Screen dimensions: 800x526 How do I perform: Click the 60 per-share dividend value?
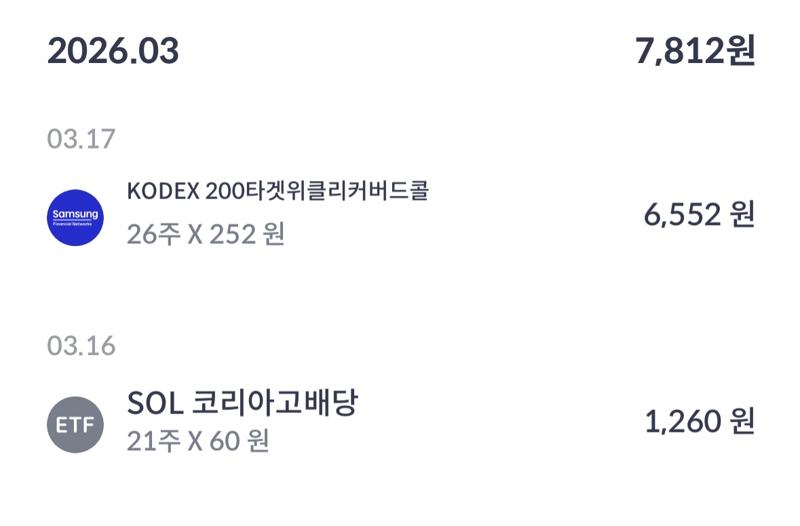coord(225,441)
